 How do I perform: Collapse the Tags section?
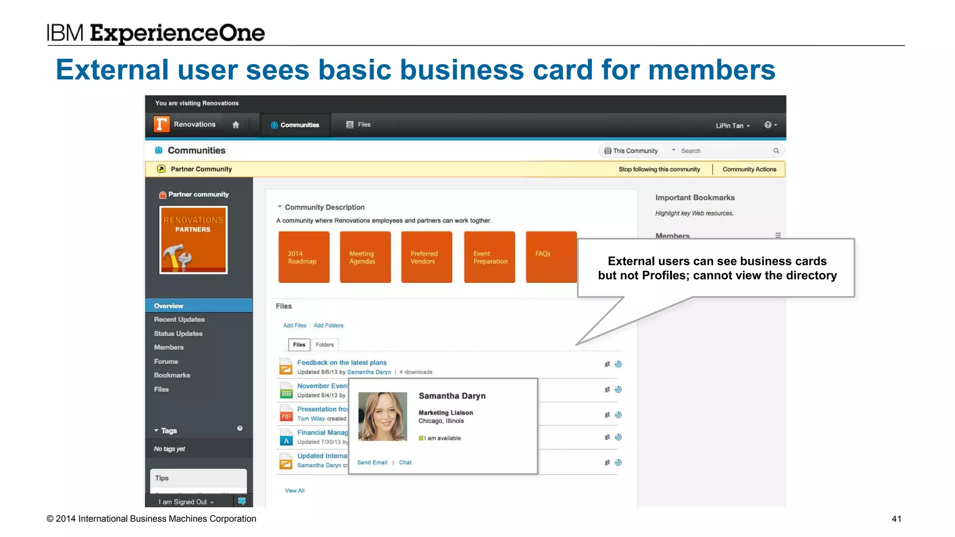[156, 430]
